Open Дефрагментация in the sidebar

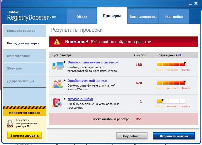(20, 81)
